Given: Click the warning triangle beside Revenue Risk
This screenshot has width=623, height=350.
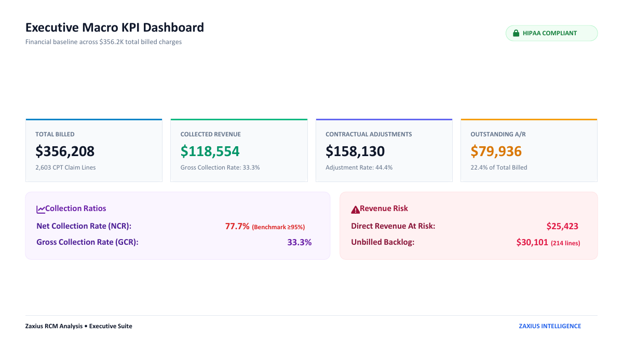Looking at the screenshot, I should pos(355,209).
